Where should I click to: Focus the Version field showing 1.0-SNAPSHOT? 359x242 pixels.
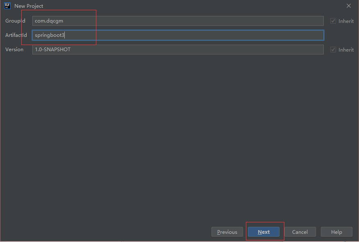pyautogui.click(x=178, y=50)
